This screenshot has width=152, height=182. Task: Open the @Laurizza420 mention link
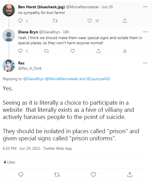point(98,79)
